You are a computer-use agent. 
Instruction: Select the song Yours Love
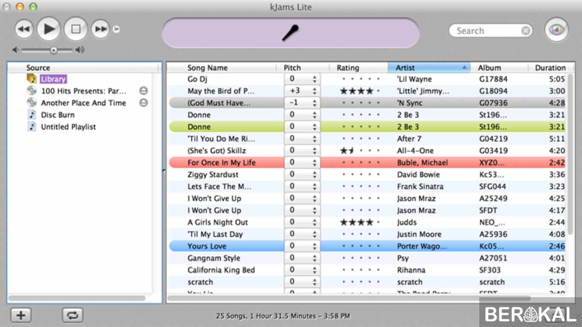point(207,246)
